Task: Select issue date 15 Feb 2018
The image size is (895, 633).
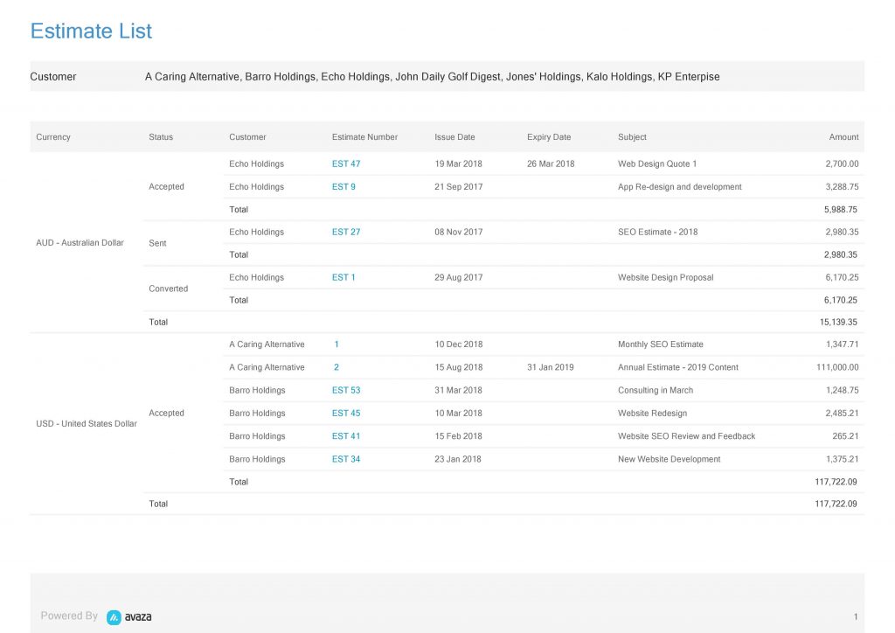Action: click(458, 436)
